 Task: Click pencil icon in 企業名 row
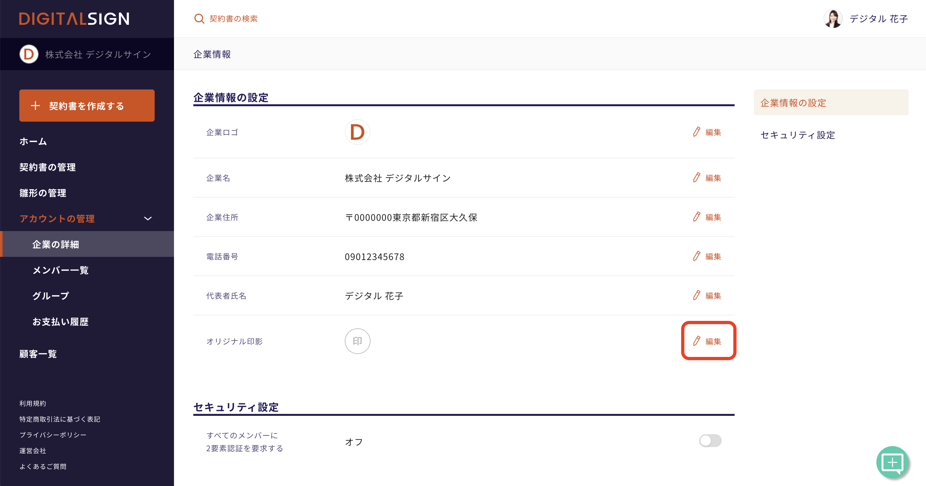click(697, 177)
